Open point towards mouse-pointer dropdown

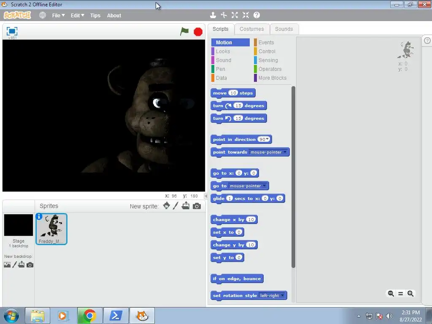click(x=285, y=152)
